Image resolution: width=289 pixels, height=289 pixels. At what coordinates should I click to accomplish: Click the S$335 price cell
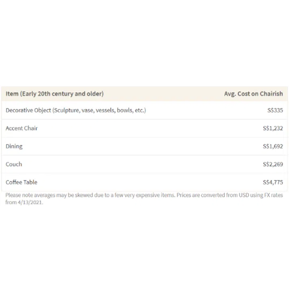point(275,110)
